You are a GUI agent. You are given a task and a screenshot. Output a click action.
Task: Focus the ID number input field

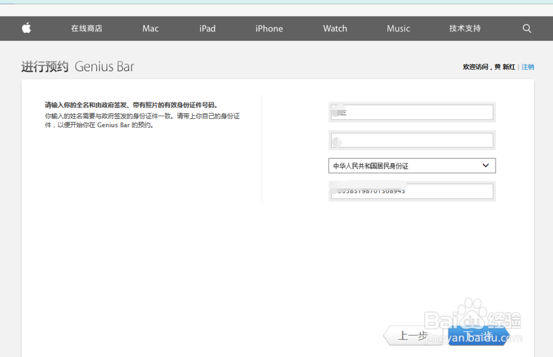point(412,191)
